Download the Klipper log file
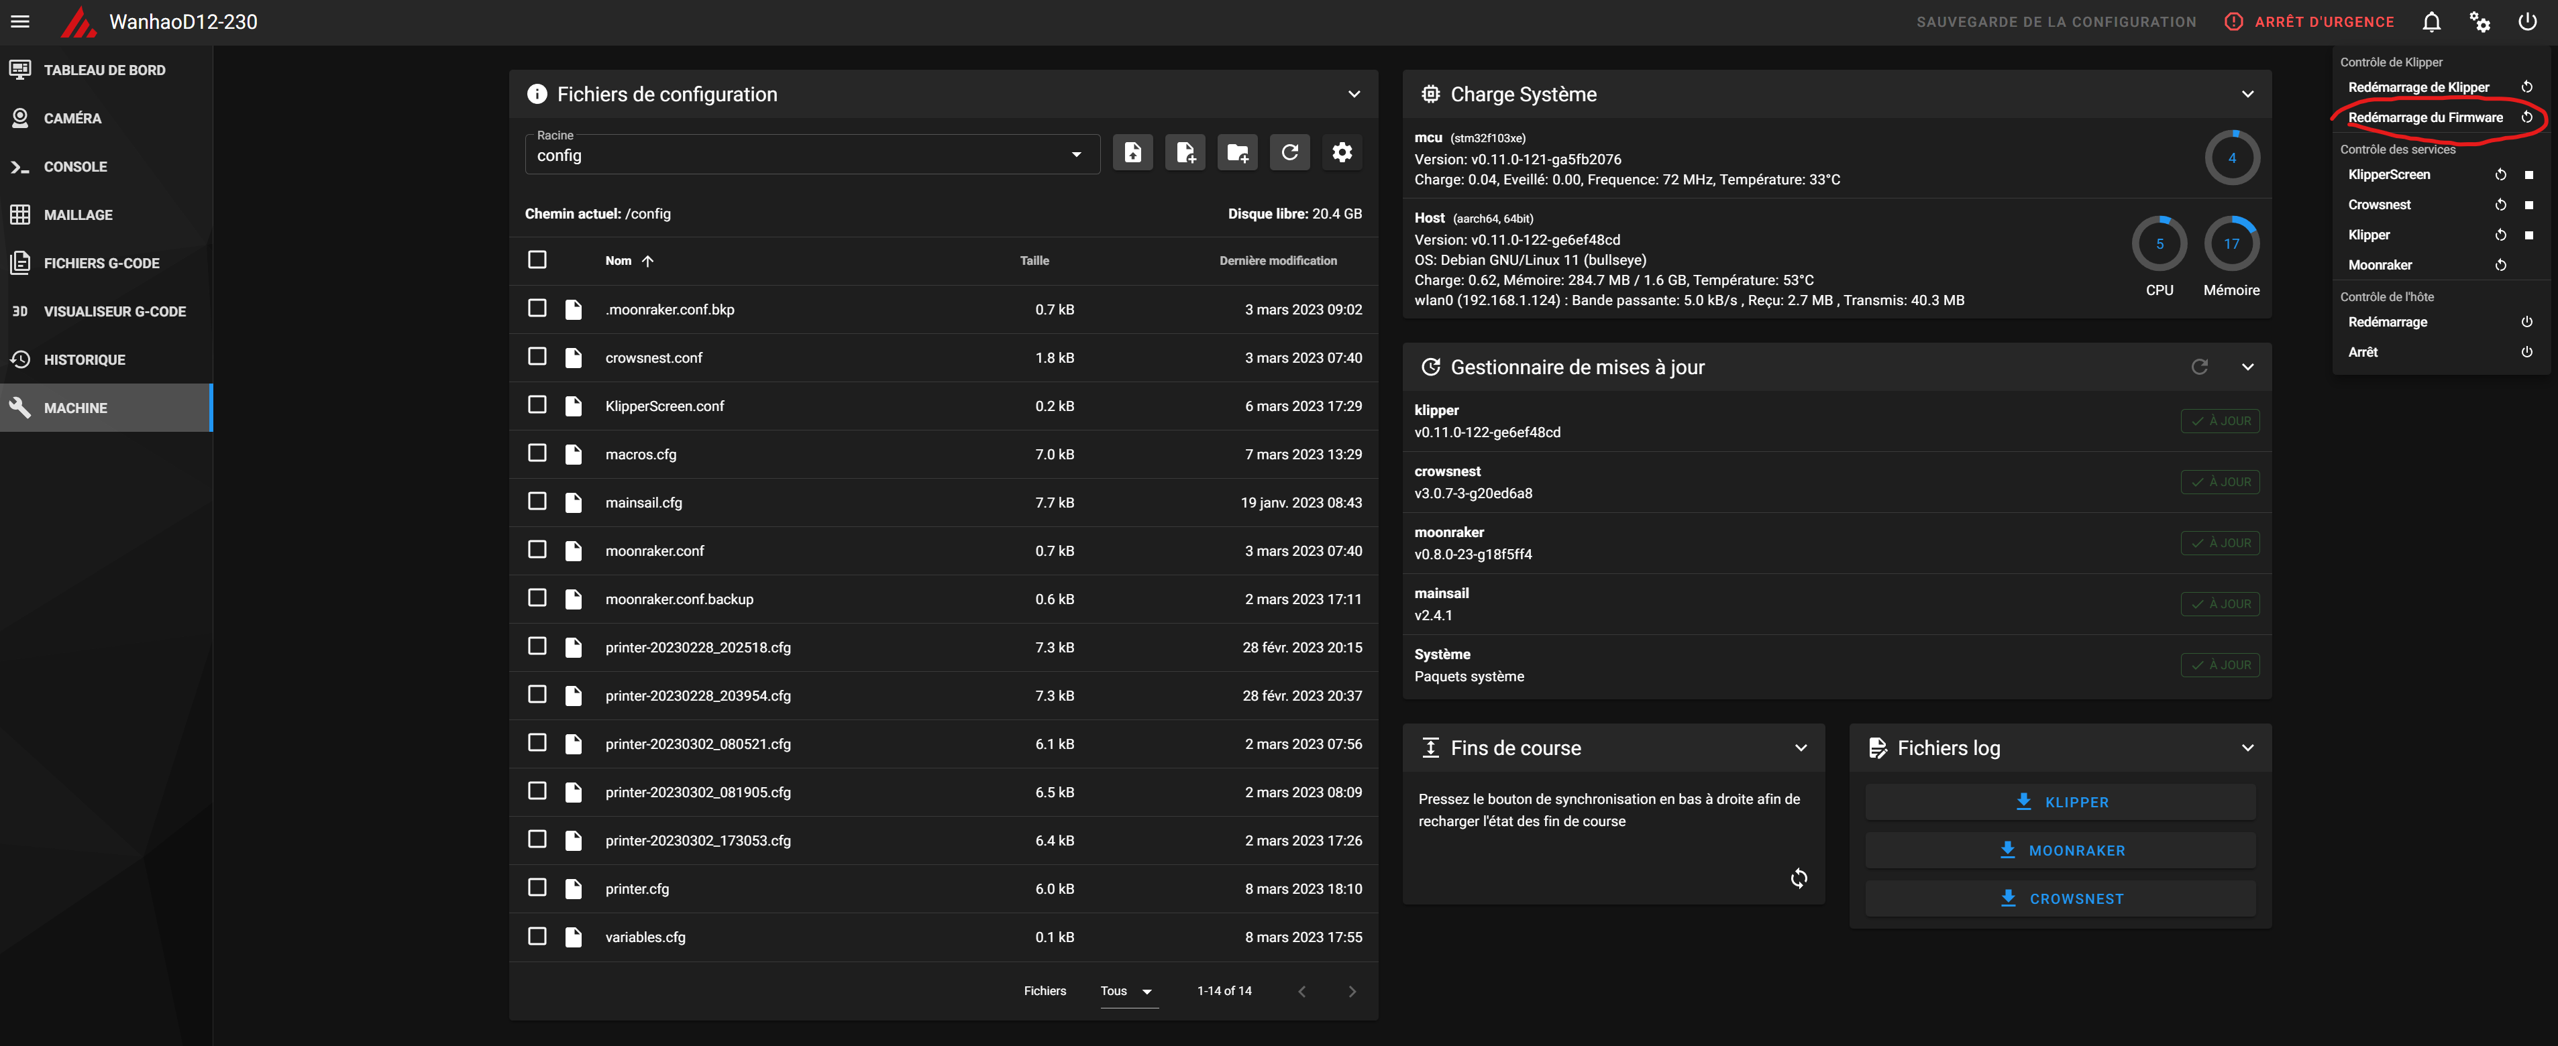2558x1046 pixels. coord(2060,802)
